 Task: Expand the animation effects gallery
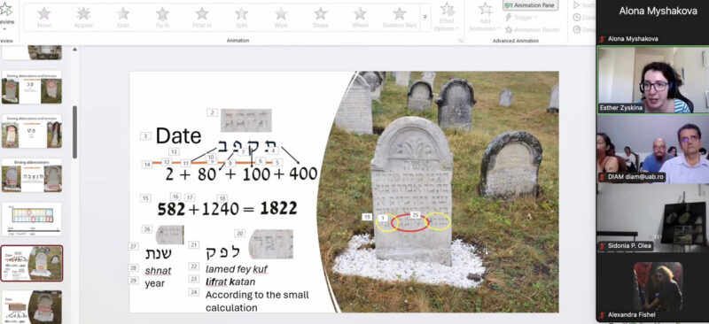(425, 17)
